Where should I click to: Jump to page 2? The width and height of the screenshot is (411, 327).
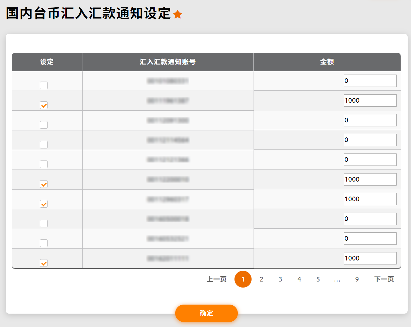262,279
